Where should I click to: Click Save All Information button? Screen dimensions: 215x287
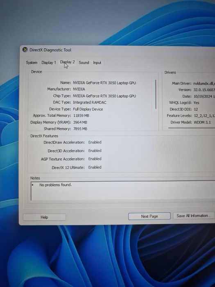pos(194,216)
